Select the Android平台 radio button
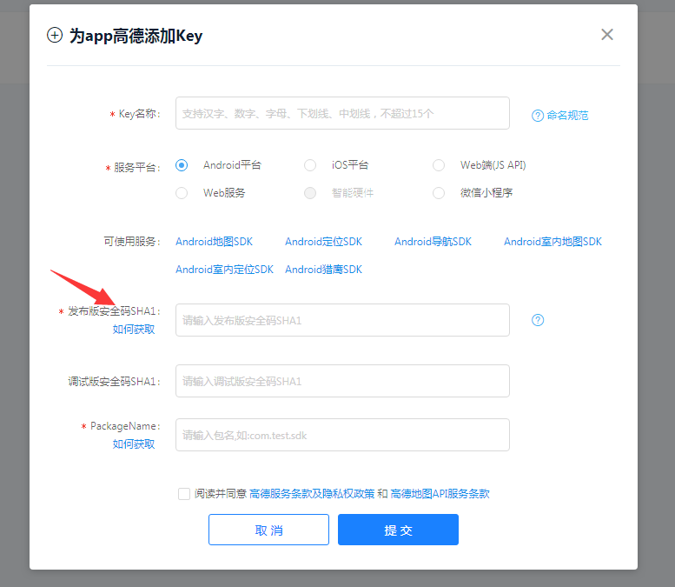 point(182,165)
